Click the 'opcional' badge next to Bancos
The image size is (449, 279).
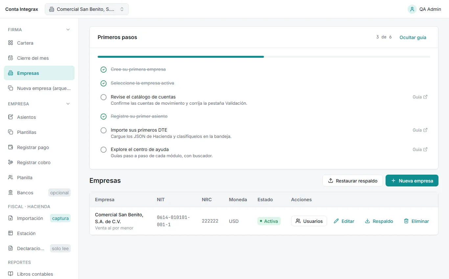pyautogui.click(x=59, y=193)
